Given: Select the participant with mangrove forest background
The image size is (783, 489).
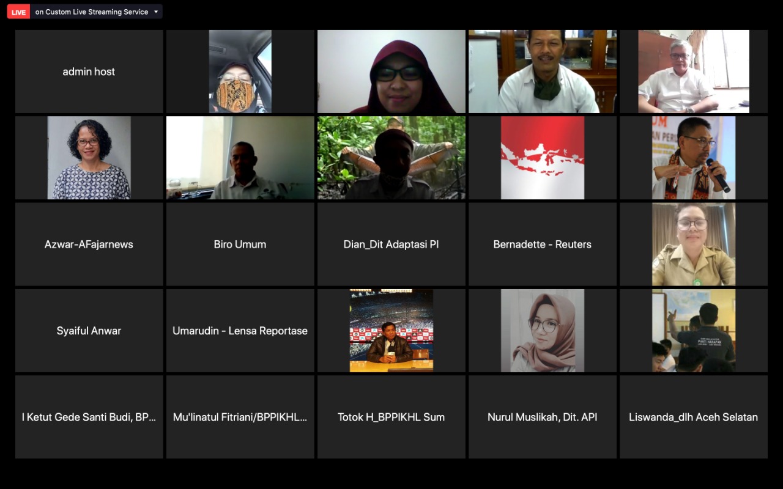Looking at the screenshot, I should (391, 158).
